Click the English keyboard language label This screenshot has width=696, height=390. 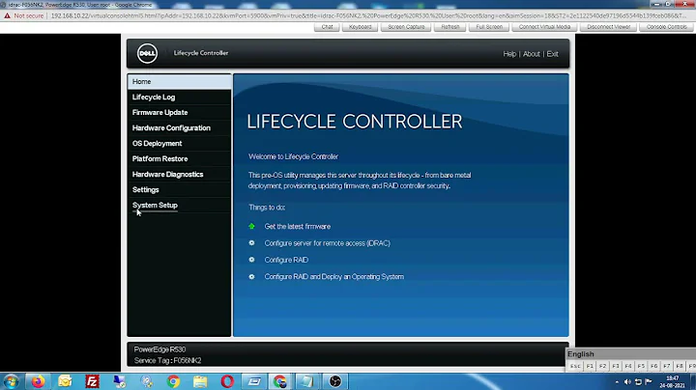581,354
